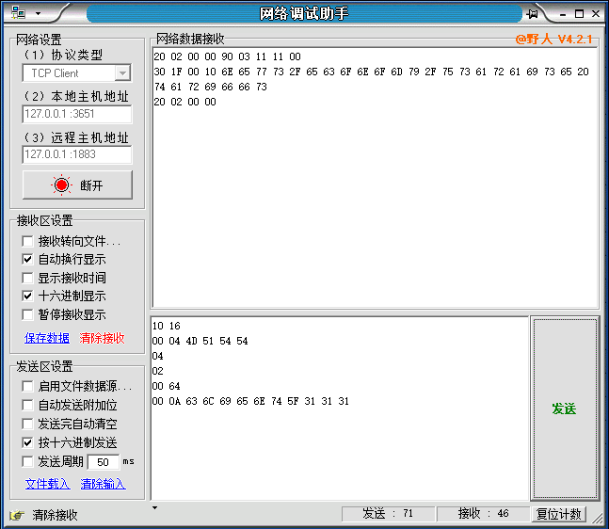Click received line 20 02 00 00 90 03
The width and height of the screenshot is (609, 529).
(227, 56)
